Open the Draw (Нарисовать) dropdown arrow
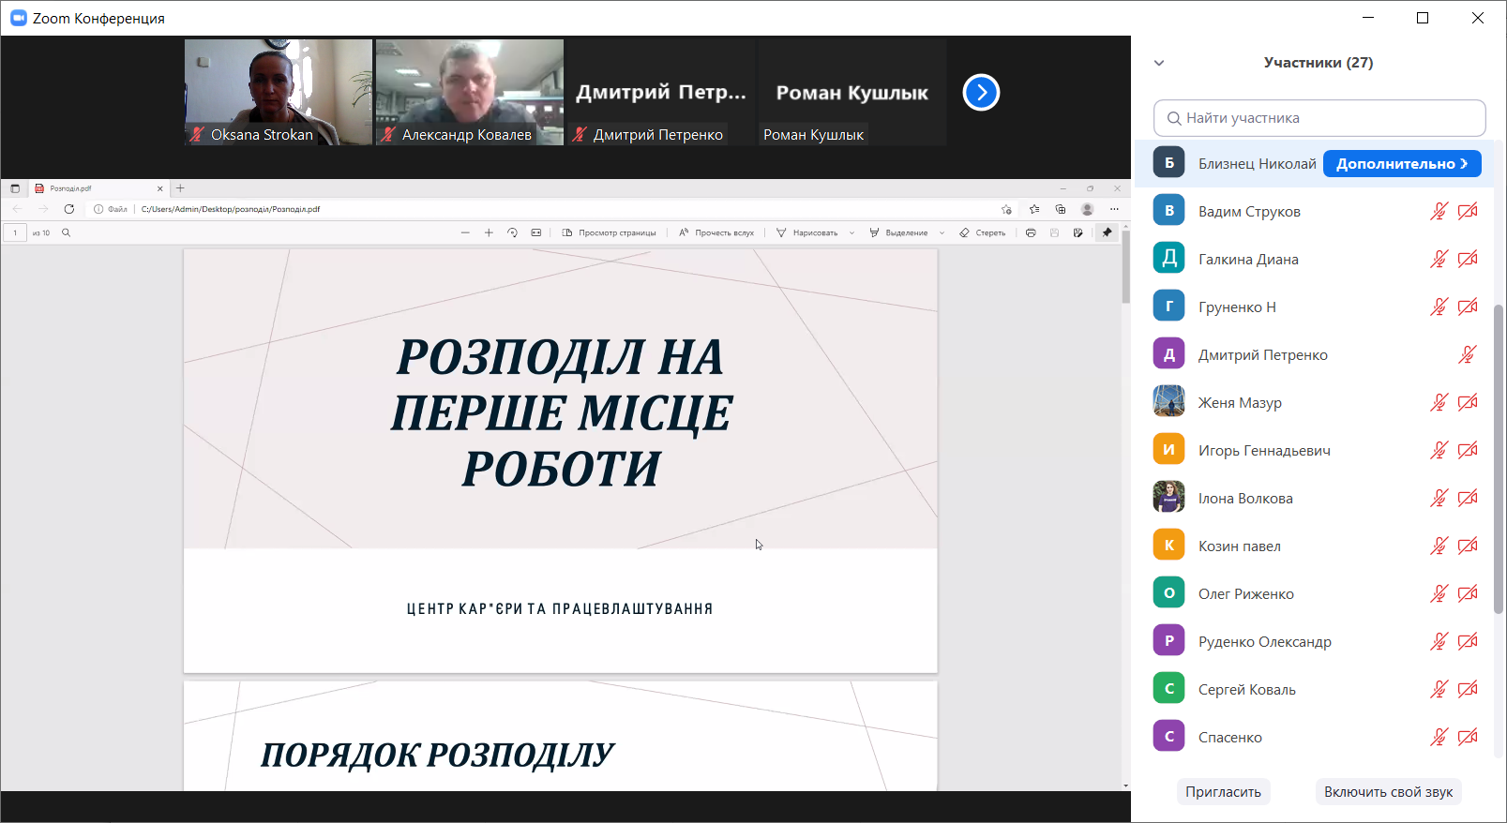 [851, 233]
